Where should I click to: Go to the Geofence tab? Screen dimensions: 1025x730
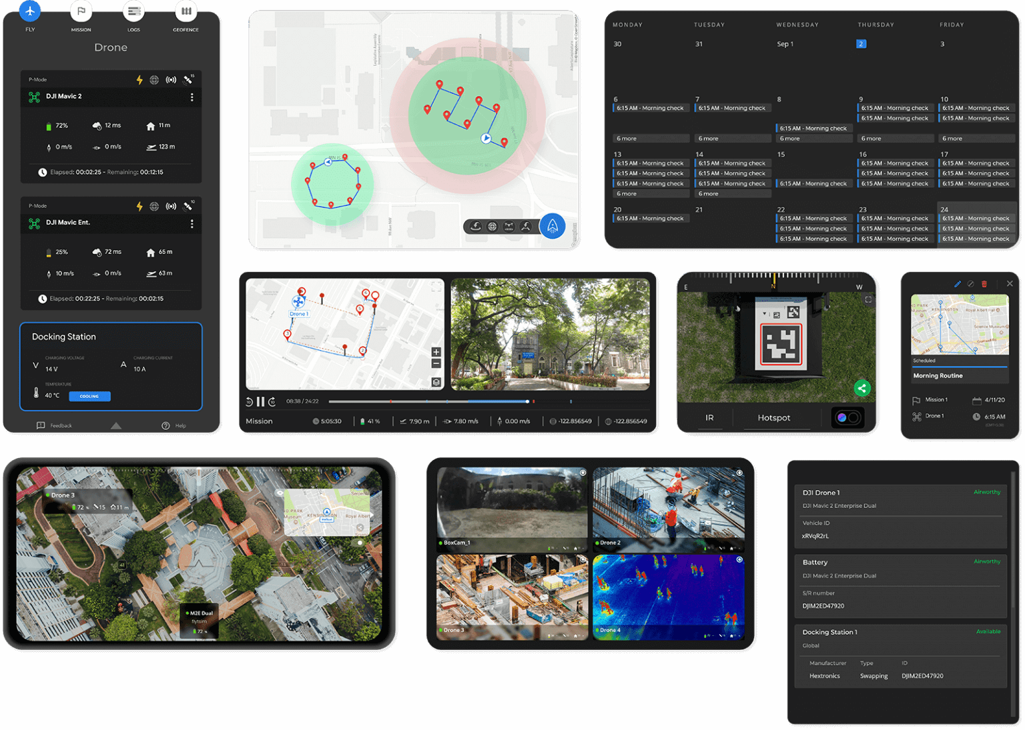point(186,11)
